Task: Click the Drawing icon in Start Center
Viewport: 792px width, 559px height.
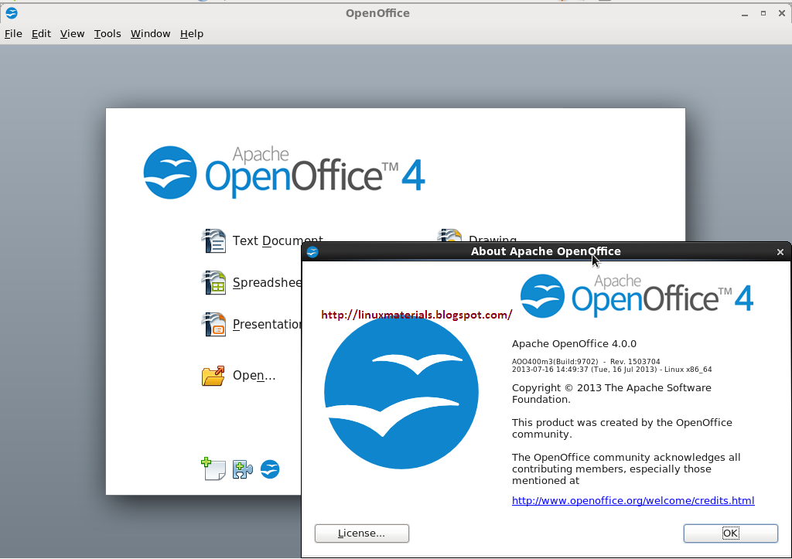Action: pyautogui.click(x=449, y=235)
